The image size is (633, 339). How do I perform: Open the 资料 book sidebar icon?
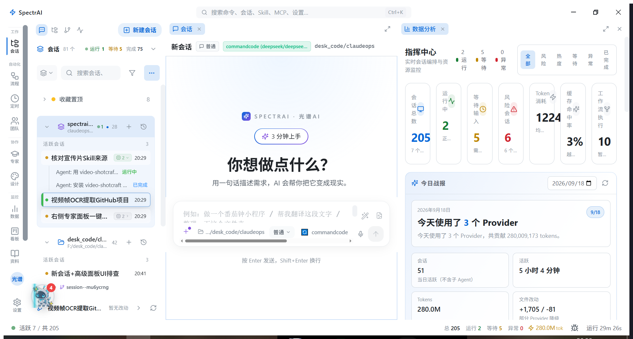pyautogui.click(x=15, y=256)
